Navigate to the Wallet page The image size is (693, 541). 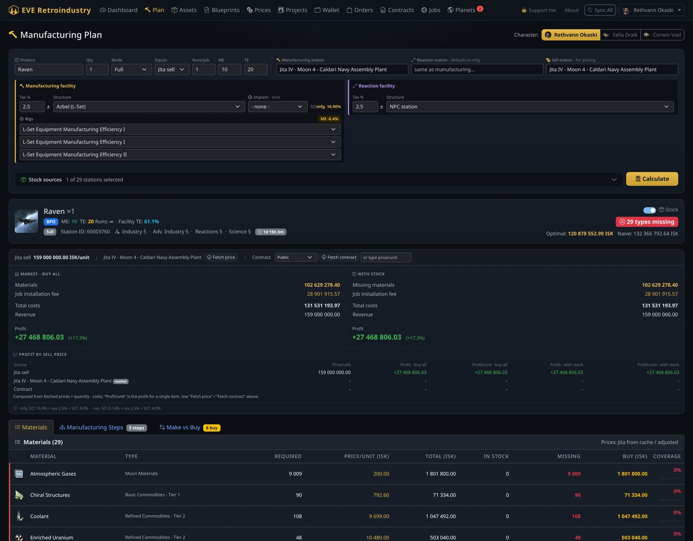pos(327,10)
